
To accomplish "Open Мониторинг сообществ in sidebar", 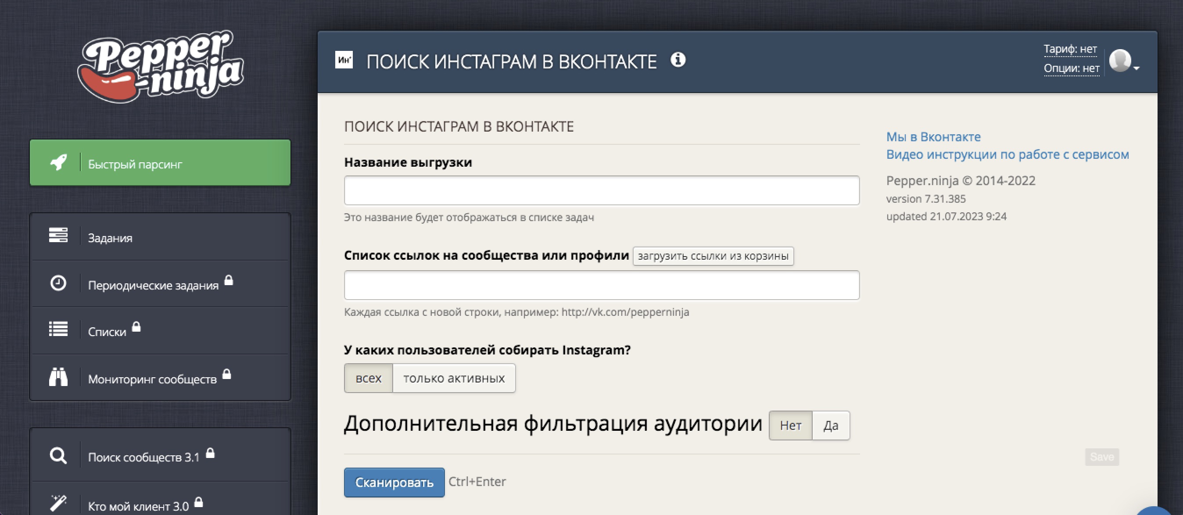I will coord(160,378).
